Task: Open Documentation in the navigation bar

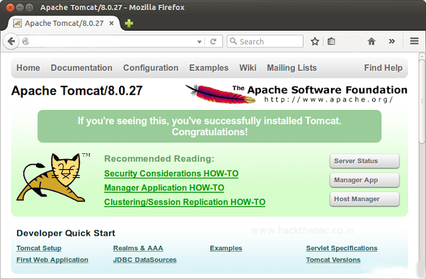Action: (x=81, y=68)
